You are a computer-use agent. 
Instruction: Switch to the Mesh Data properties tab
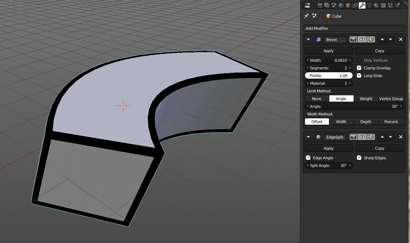[369, 5]
